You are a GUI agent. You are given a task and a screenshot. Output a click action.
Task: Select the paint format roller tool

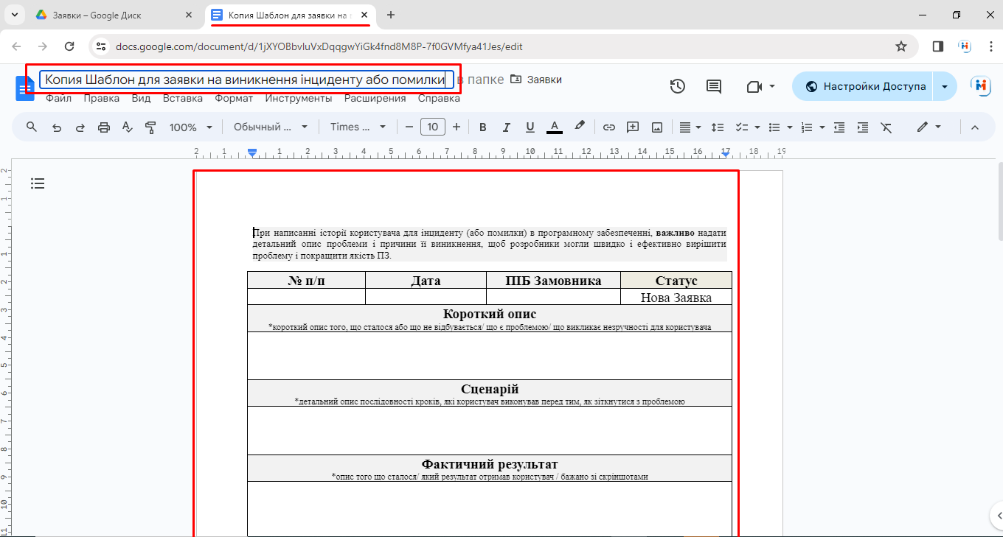(x=151, y=127)
